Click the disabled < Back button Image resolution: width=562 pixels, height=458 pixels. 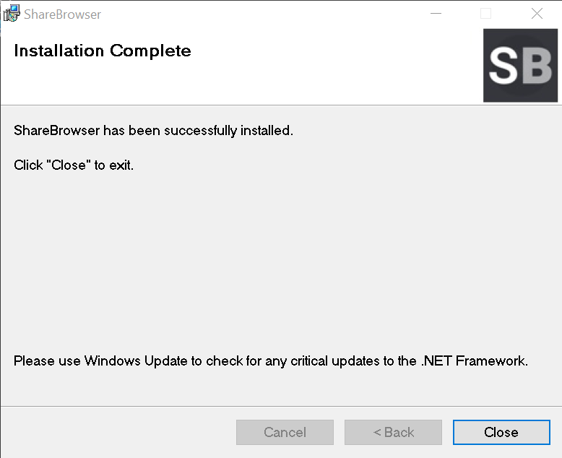tap(393, 432)
